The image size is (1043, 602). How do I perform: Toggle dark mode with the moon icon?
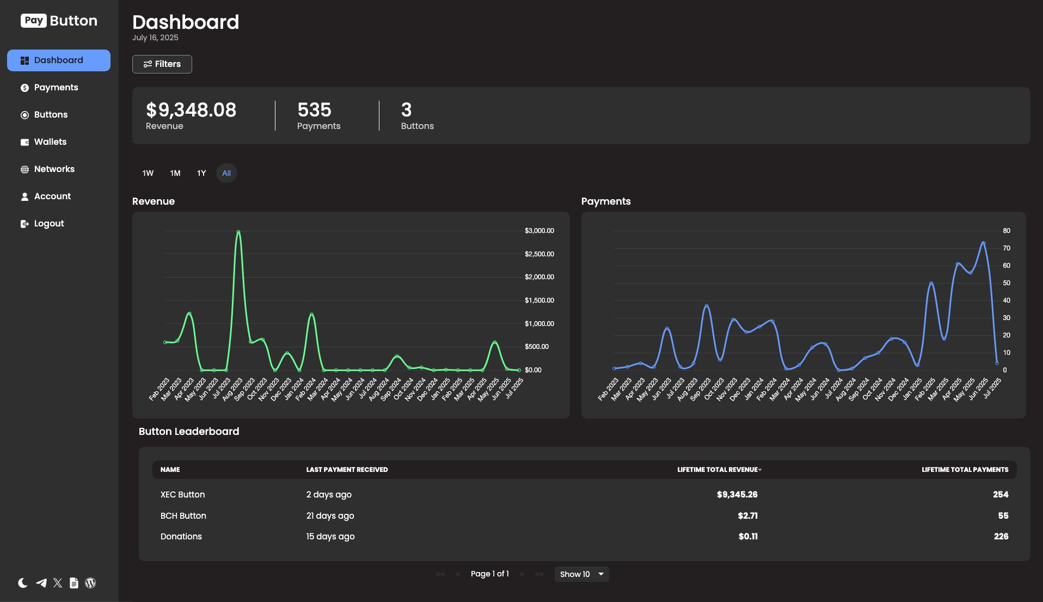click(x=22, y=583)
